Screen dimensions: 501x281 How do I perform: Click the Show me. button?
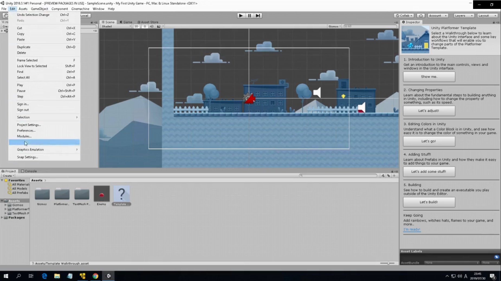click(429, 77)
